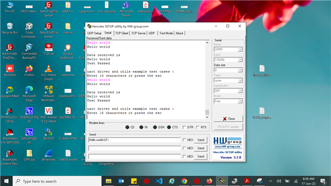Open Administer FileZilla shortcut on desktop
This screenshot has height=186, width=331.
pyautogui.click(x=10, y=52)
